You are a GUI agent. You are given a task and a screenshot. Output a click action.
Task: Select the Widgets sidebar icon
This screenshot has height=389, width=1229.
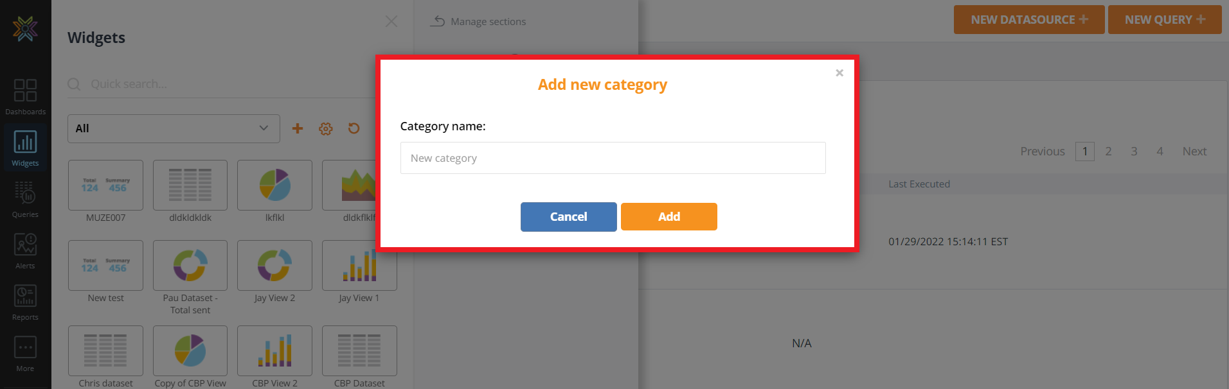25,148
